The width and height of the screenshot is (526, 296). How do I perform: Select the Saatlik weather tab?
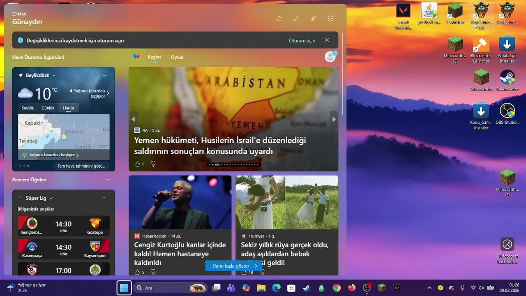28,108
